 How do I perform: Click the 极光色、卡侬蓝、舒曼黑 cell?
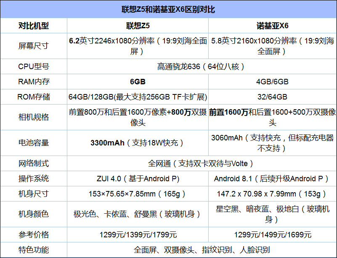tap(138, 214)
